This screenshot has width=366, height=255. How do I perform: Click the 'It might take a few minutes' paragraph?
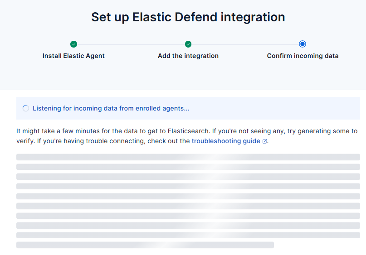(187, 136)
